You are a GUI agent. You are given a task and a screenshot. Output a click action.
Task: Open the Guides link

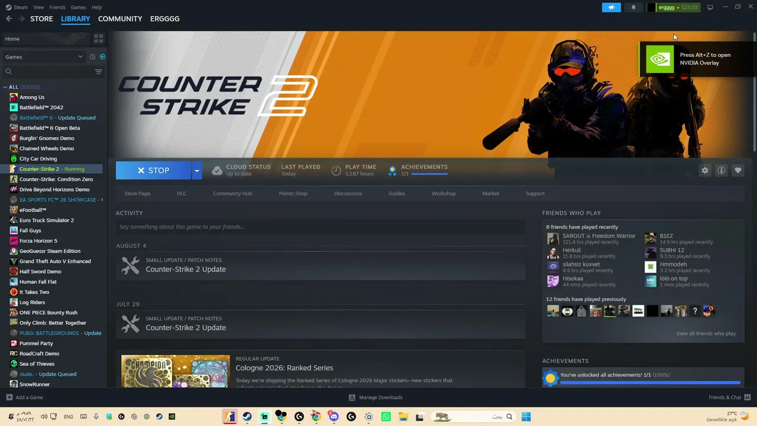pyautogui.click(x=397, y=193)
